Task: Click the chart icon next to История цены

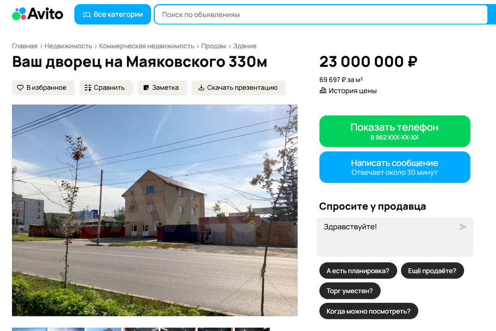Action: (x=323, y=91)
